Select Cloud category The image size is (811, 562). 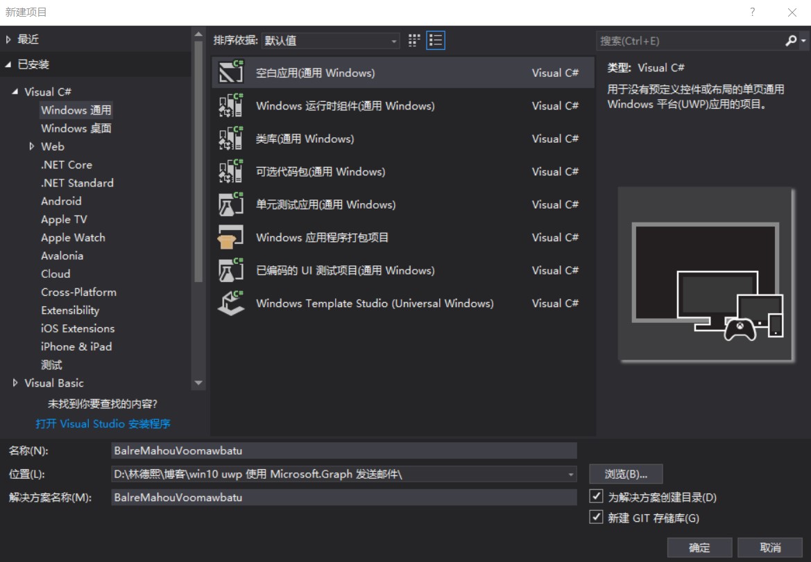pyautogui.click(x=56, y=274)
